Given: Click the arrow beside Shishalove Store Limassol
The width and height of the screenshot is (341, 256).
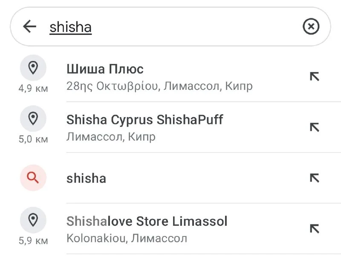Looking at the screenshot, I should [314, 229].
